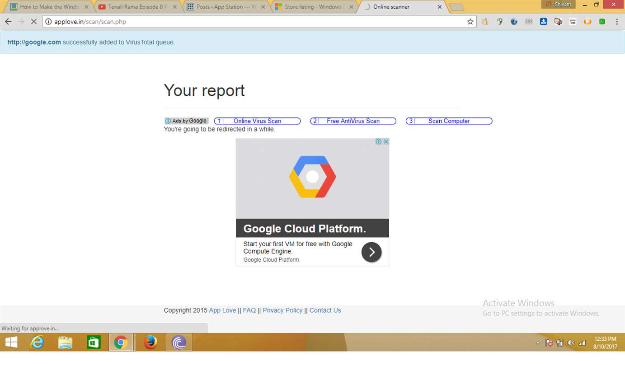Open the Privacy Policy link
Viewport: 625px width, 366px height.
click(x=282, y=310)
